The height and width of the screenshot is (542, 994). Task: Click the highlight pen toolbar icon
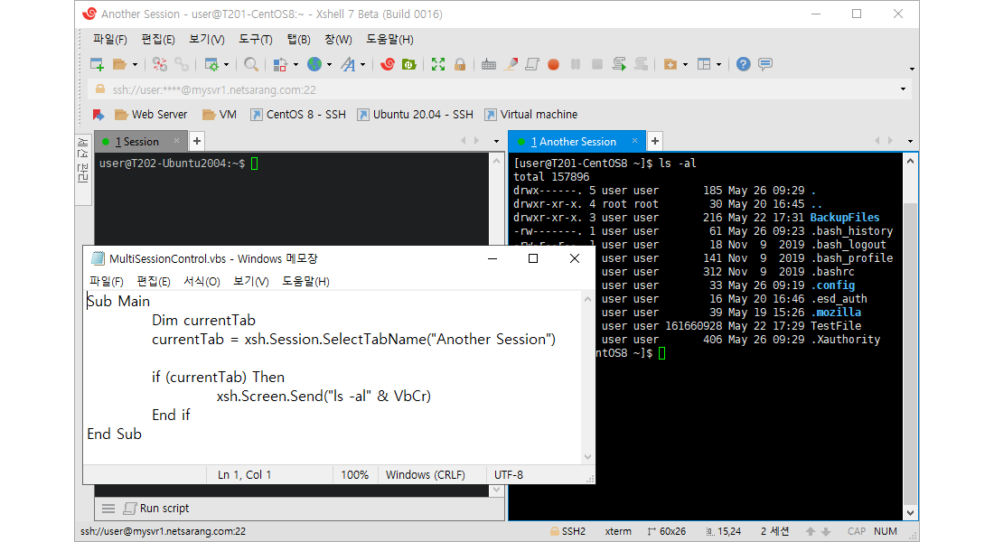(x=511, y=64)
